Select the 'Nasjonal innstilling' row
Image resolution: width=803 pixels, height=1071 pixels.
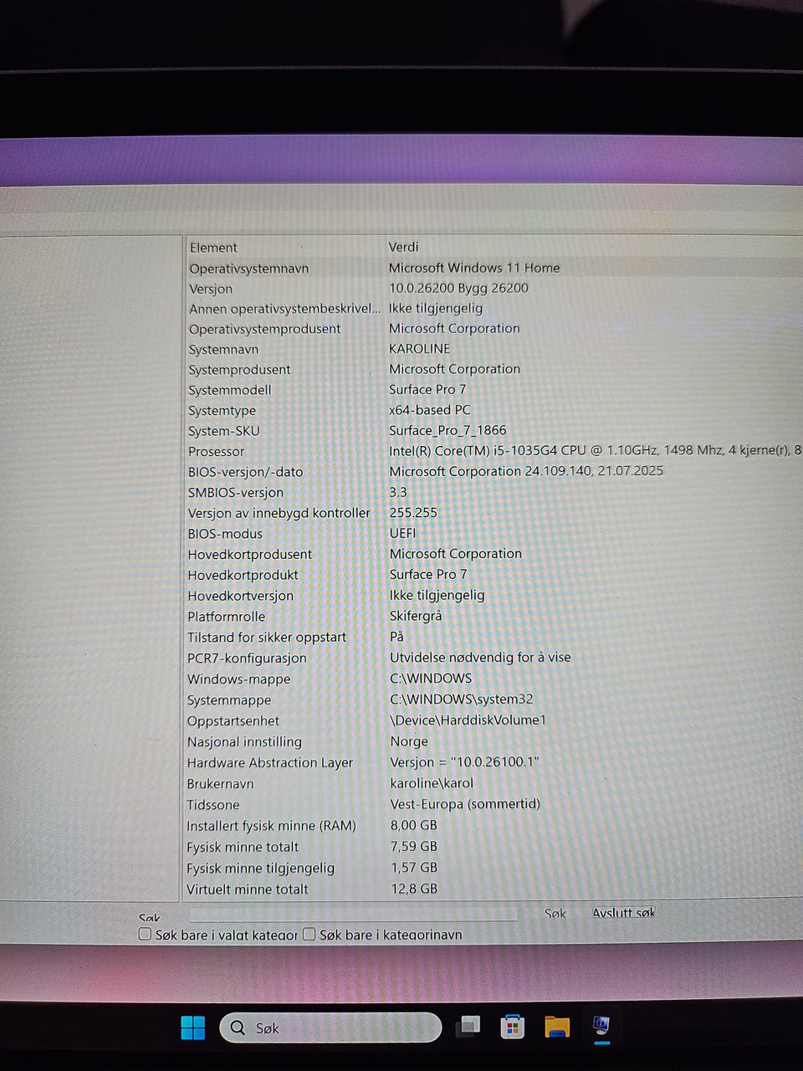pyautogui.click(x=494, y=741)
